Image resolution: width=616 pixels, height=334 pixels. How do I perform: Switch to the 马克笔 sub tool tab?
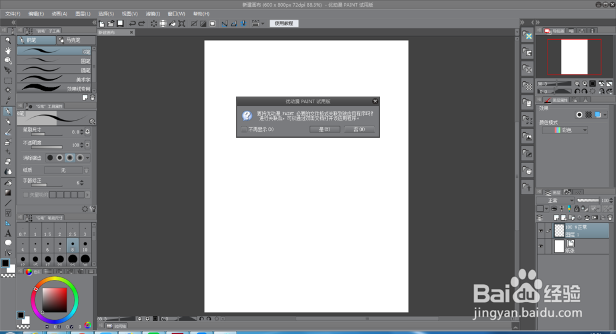tap(75, 40)
